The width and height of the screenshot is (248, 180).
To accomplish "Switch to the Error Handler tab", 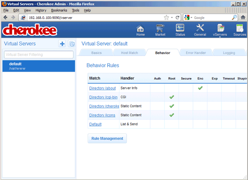I will pyautogui.click(x=196, y=53).
